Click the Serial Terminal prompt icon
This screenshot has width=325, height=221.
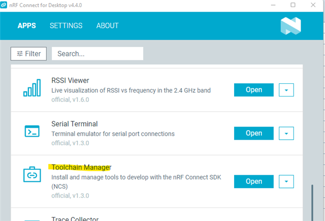(32, 131)
